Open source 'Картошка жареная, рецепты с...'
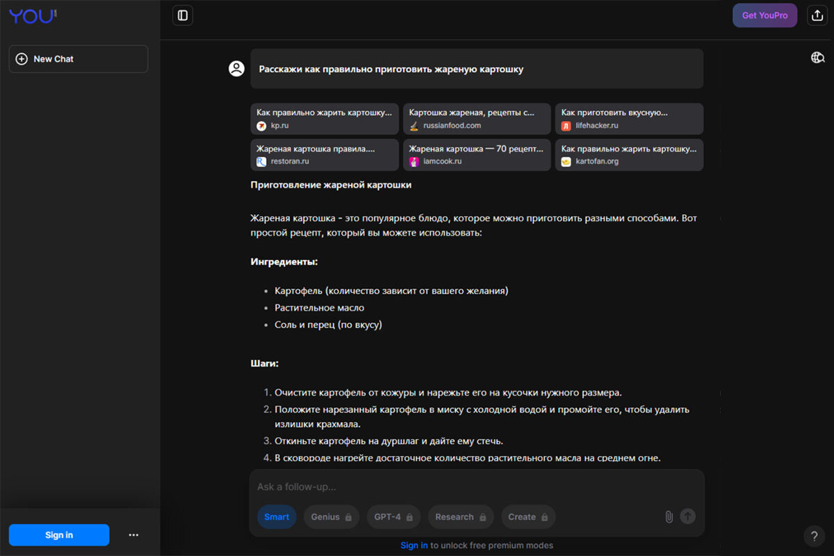This screenshot has width=834, height=556. [x=477, y=119]
